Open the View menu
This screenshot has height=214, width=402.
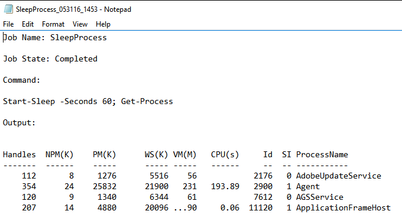point(80,24)
